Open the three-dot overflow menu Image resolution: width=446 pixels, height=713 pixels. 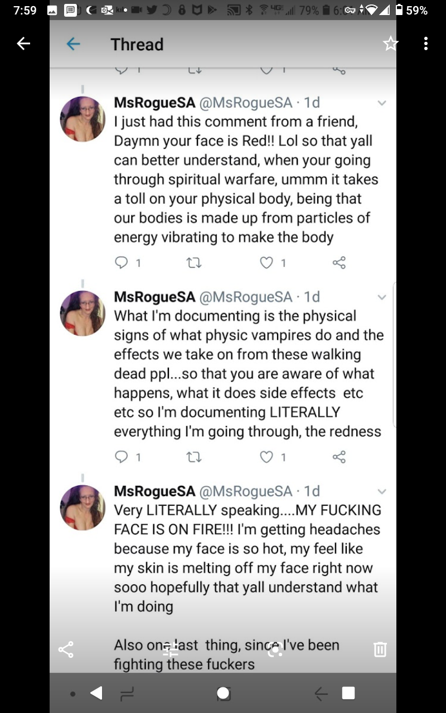(426, 43)
